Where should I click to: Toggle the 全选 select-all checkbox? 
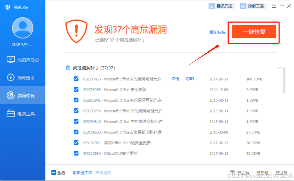[x=54, y=172]
